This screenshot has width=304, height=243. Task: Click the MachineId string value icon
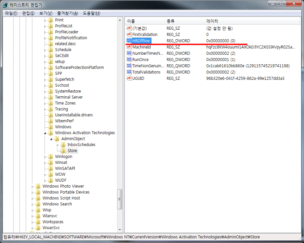pyautogui.click(x=129, y=47)
